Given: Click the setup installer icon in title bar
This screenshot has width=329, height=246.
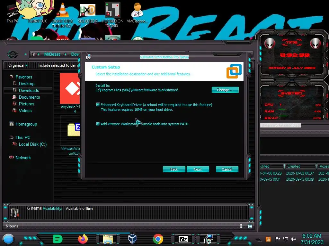Looking at the screenshot, I should (x=88, y=57).
